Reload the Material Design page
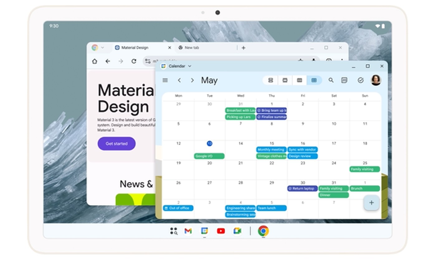 click(134, 61)
